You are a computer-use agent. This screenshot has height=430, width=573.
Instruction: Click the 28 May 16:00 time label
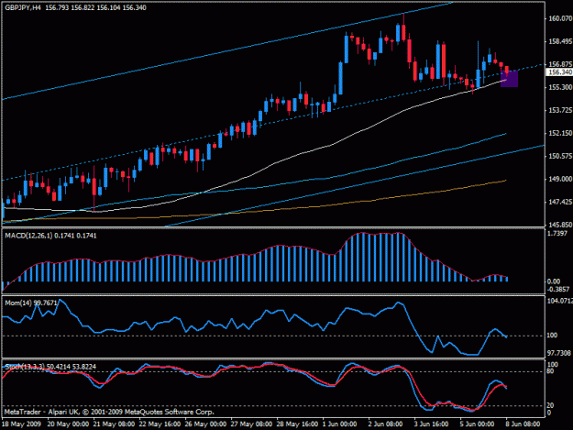pos(297,424)
